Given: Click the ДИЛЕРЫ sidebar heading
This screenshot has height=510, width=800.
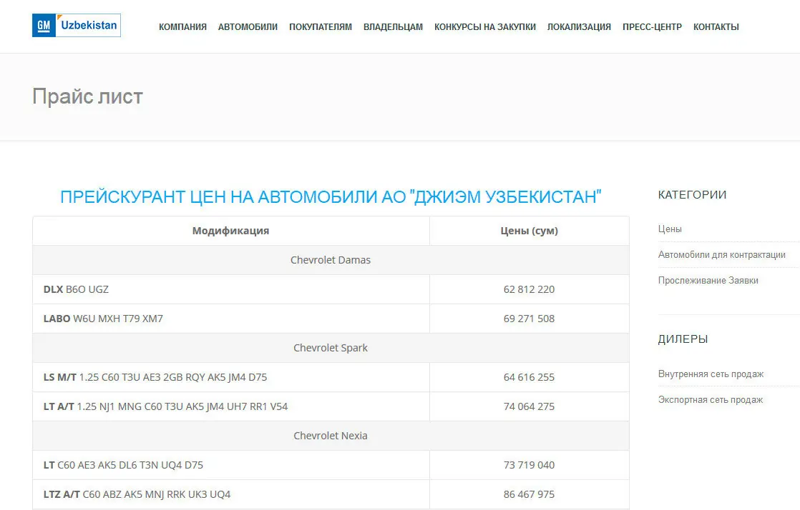Looking at the screenshot, I should click(x=683, y=339).
